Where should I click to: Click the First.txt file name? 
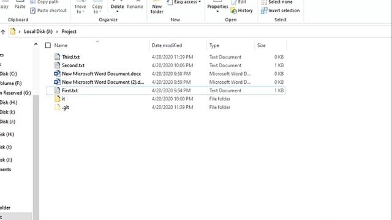coord(70,90)
